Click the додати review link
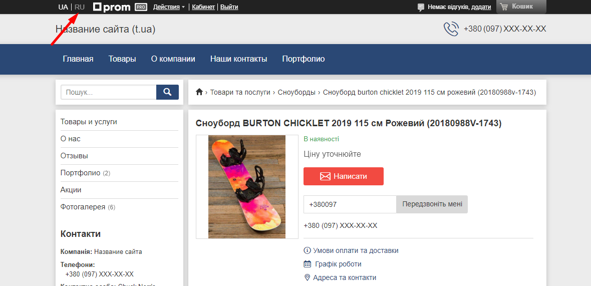 (481, 7)
